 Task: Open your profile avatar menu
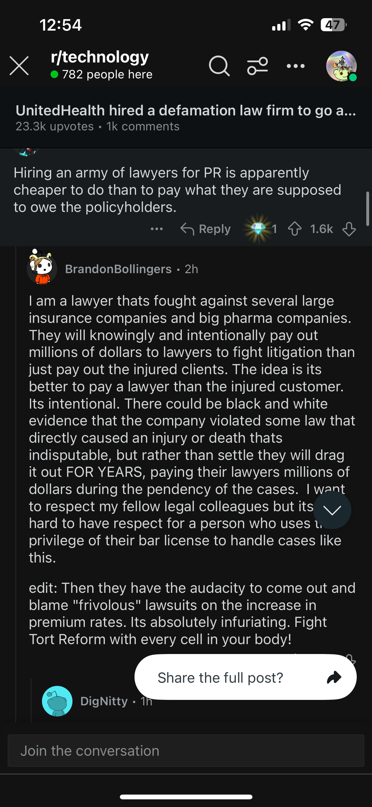tap(341, 66)
